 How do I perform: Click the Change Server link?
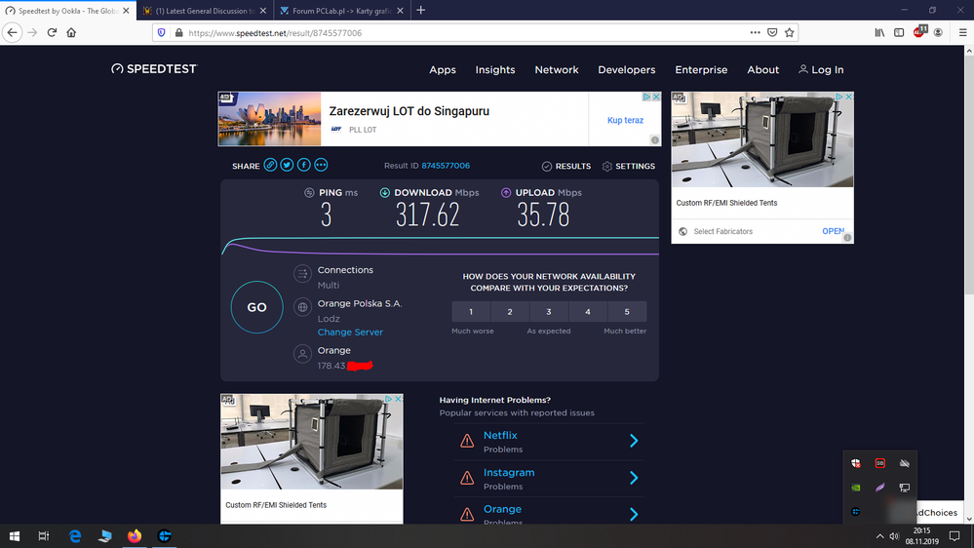350,333
